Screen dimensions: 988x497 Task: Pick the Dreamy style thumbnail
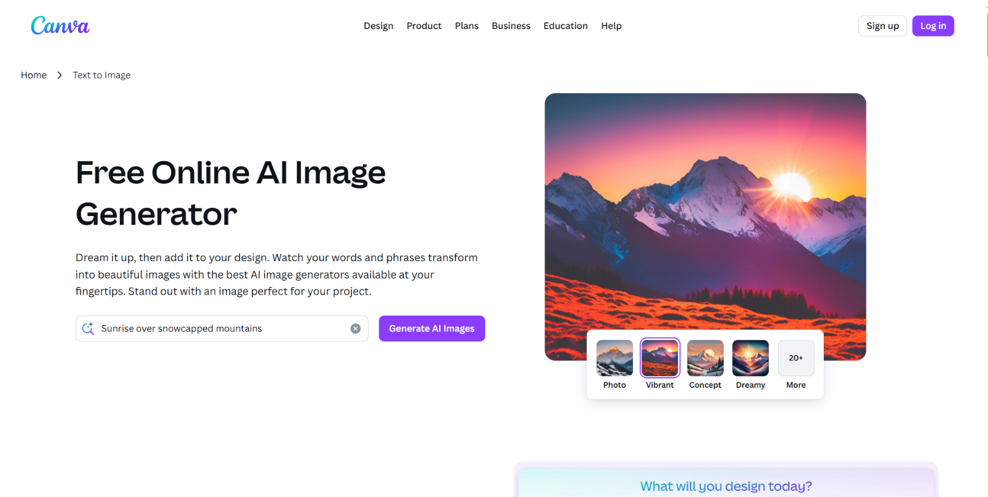click(751, 358)
